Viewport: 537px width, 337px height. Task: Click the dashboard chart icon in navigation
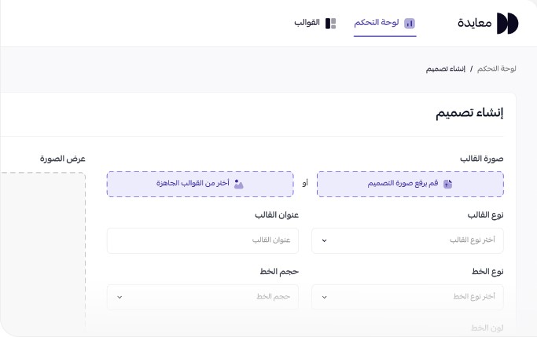click(410, 24)
